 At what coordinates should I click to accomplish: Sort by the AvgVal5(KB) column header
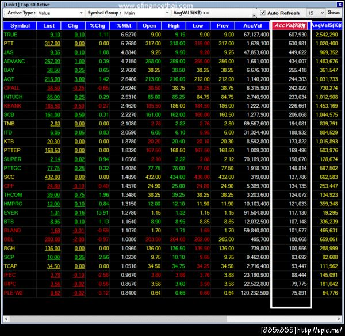click(x=326, y=26)
